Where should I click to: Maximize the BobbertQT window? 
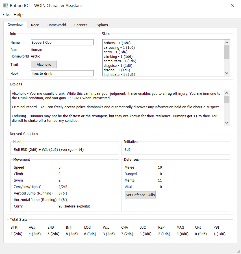(x=216, y=5)
